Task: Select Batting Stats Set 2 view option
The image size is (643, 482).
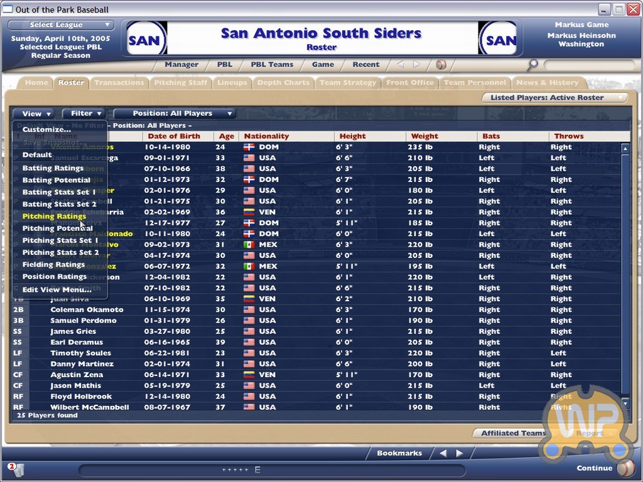Action: pos(59,204)
